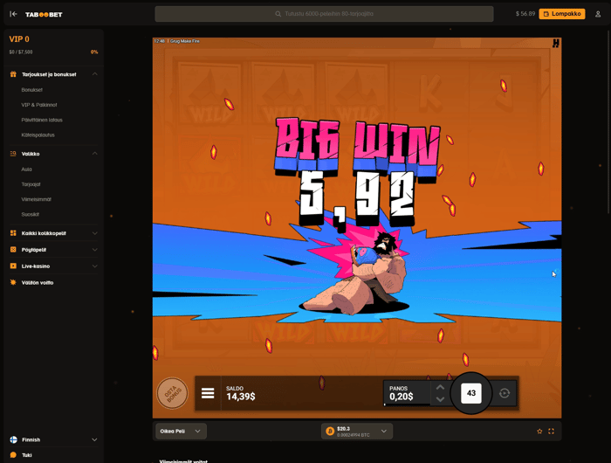Screen dimensions: 611x463
Task: Collapse the Valikko section
Action: [94, 154]
